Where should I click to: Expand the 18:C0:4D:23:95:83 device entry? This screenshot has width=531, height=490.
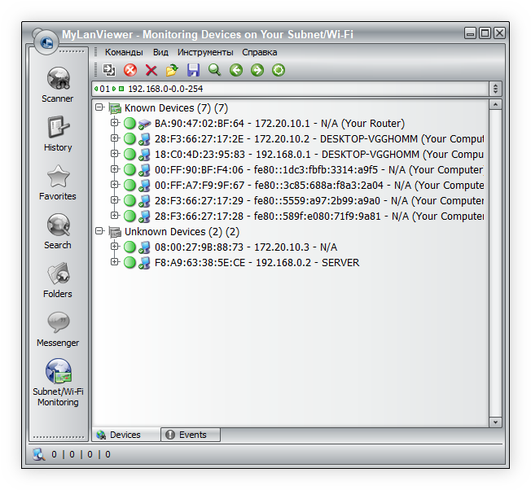coord(115,154)
